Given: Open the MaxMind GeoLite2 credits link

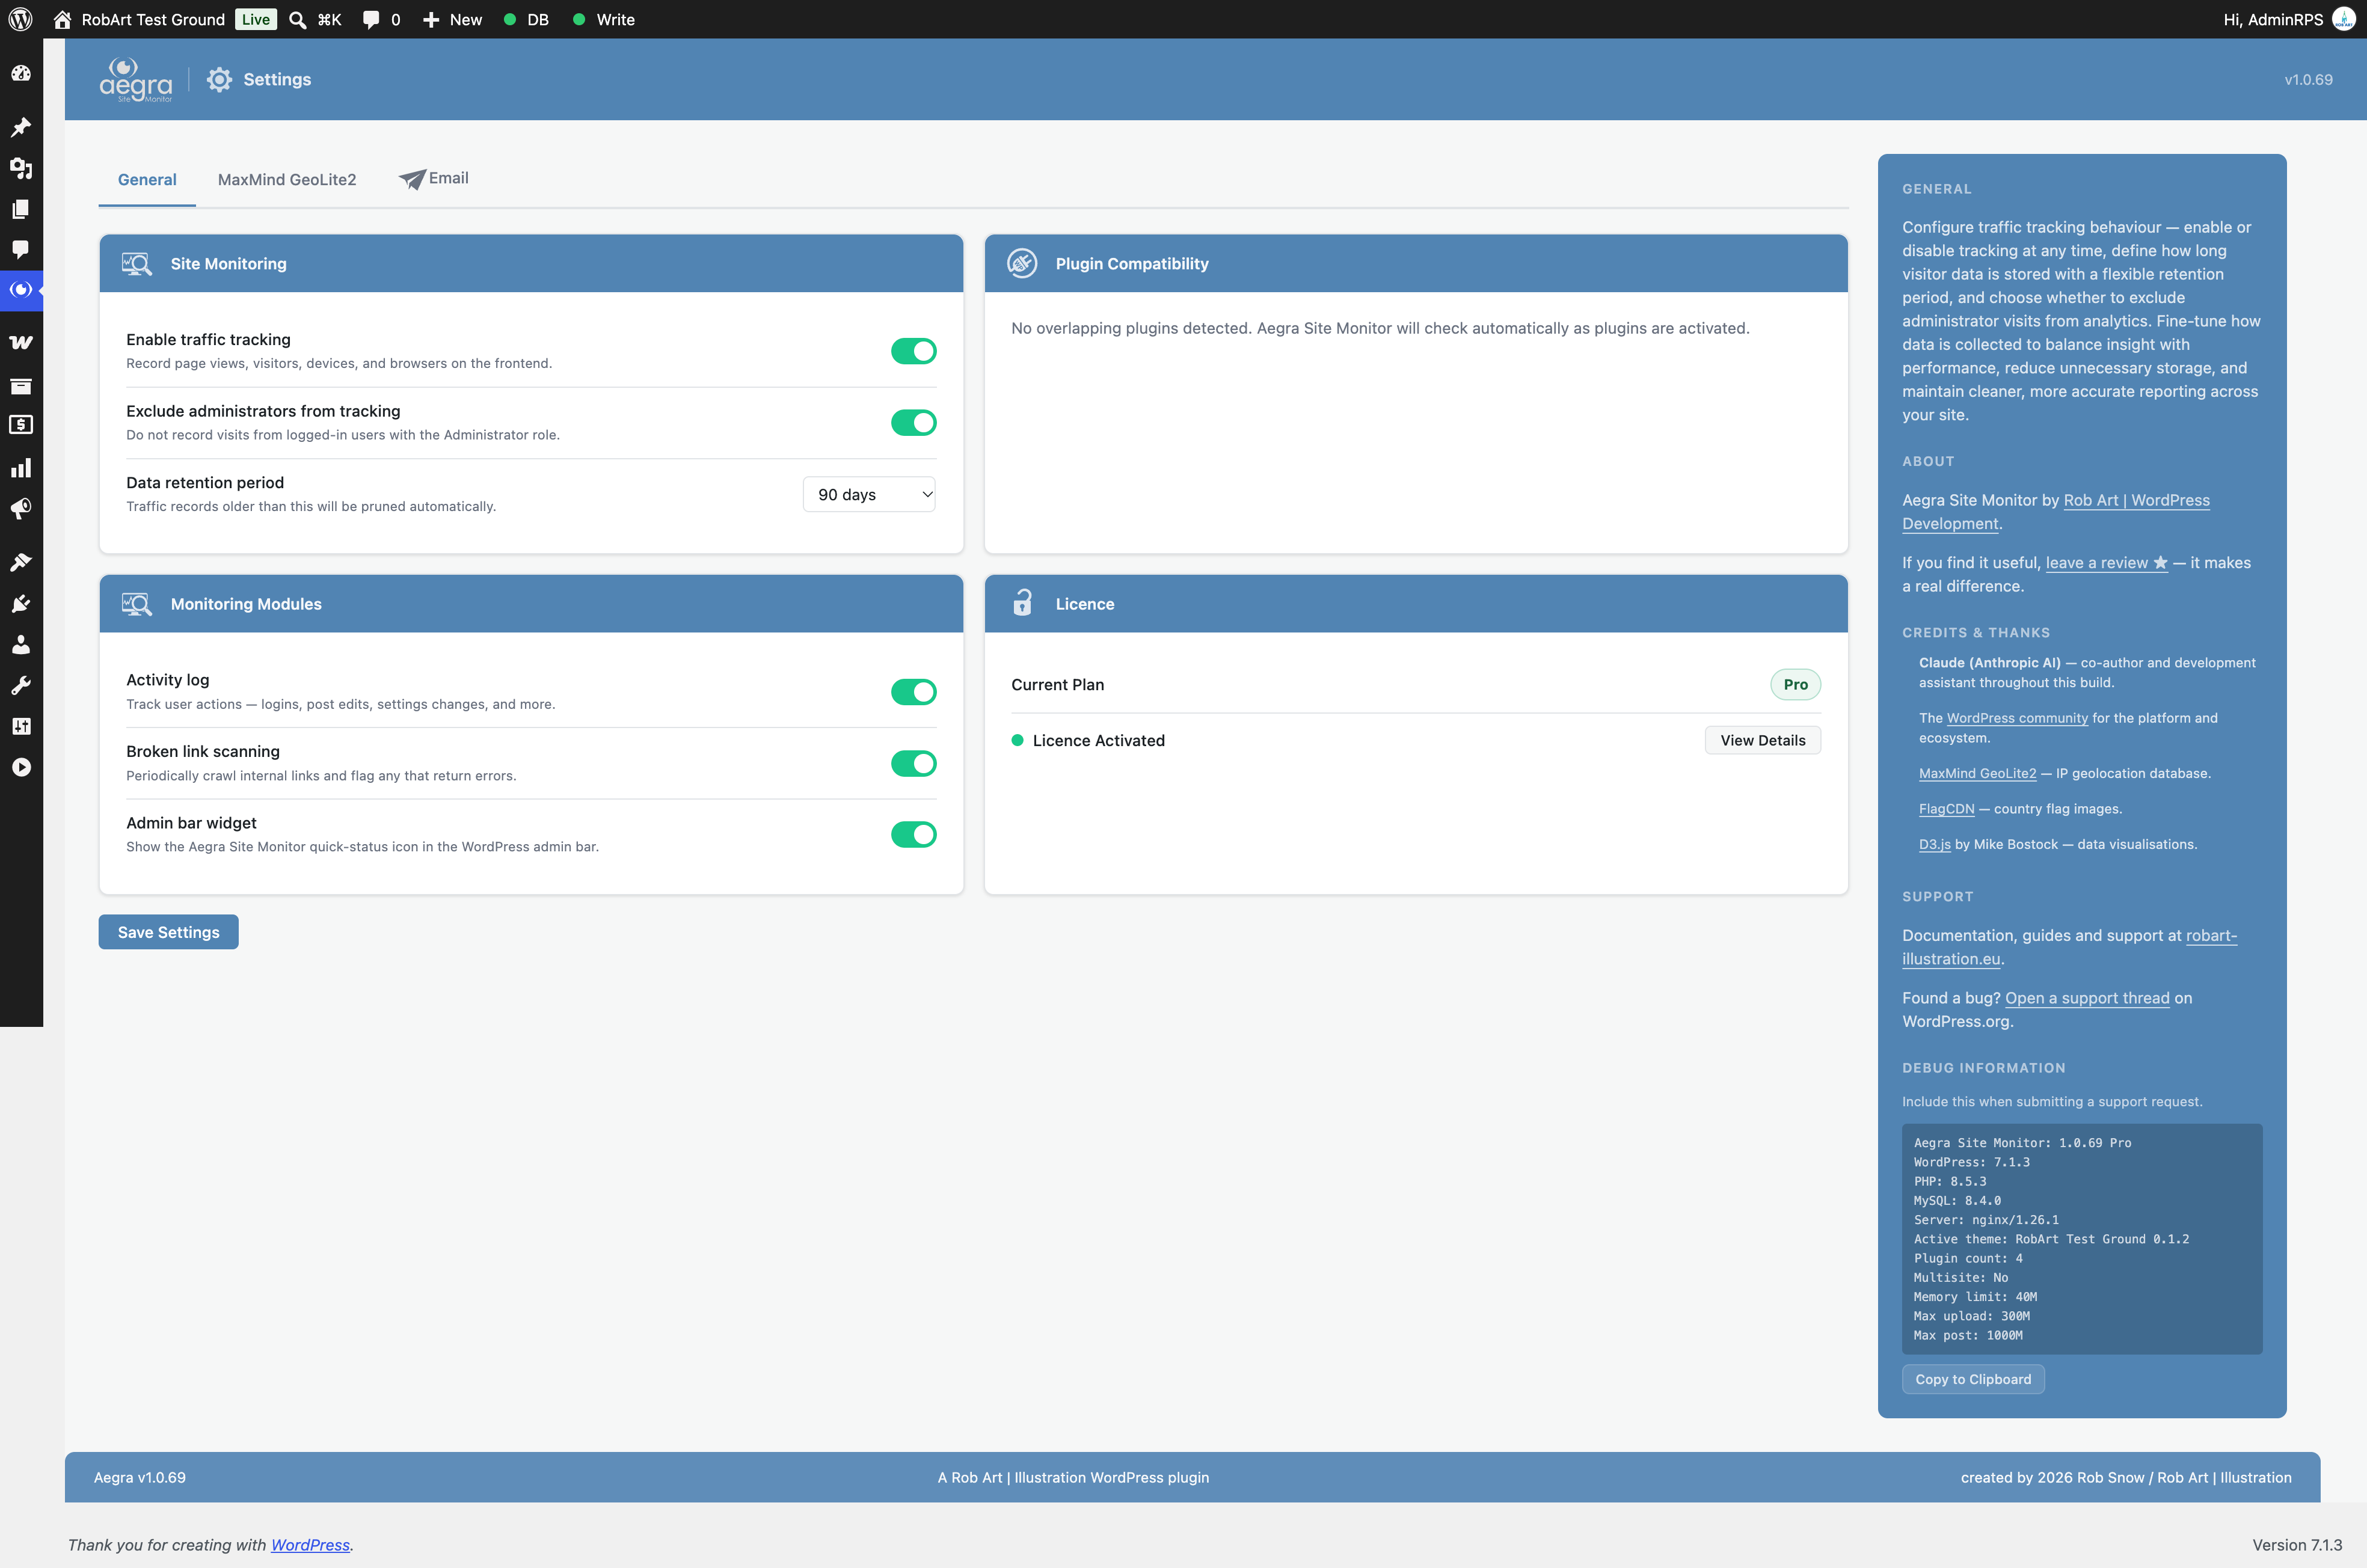Looking at the screenshot, I should [x=1977, y=774].
